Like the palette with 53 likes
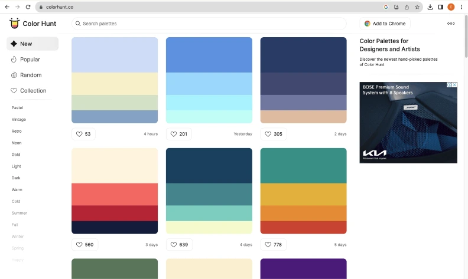The image size is (468, 279). tap(83, 134)
